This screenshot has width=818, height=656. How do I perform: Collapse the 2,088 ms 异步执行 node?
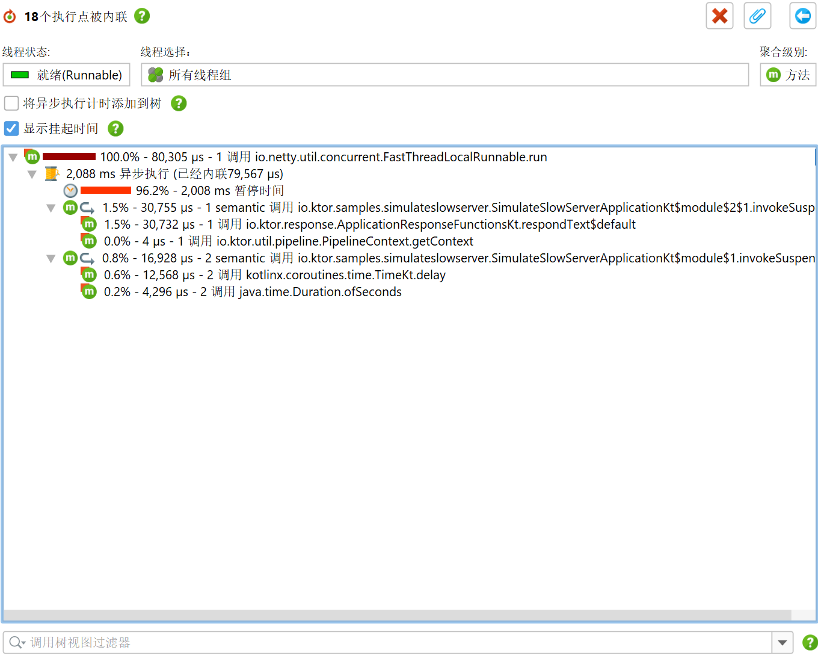coord(32,175)
